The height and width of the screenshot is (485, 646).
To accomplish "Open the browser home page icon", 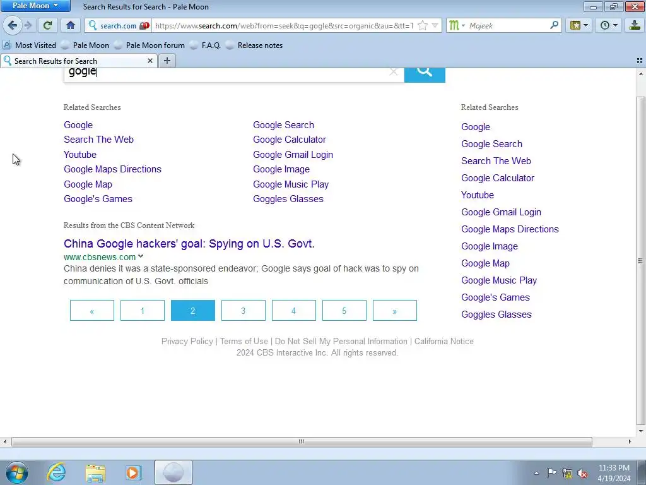I will tap(71, 25).
